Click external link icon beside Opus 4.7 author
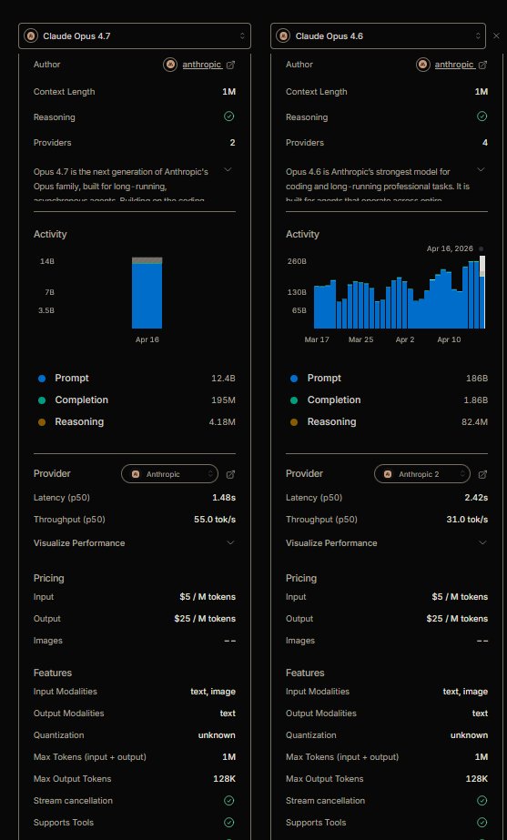Image resolution: width=507 pixels, height=840 pixels. 230,65
